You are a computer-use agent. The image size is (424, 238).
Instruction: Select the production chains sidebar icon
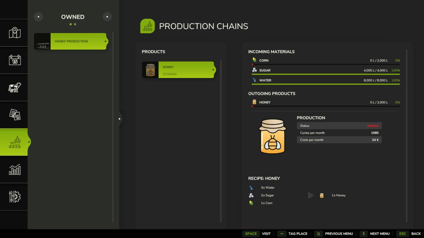pos(15,142)
